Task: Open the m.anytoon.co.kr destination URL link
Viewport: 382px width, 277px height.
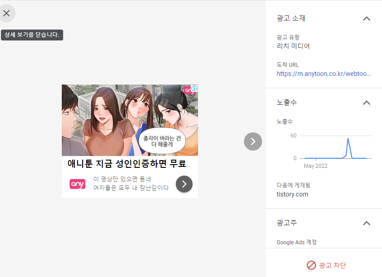Action: pyautogui.click(x=323, y=74)
